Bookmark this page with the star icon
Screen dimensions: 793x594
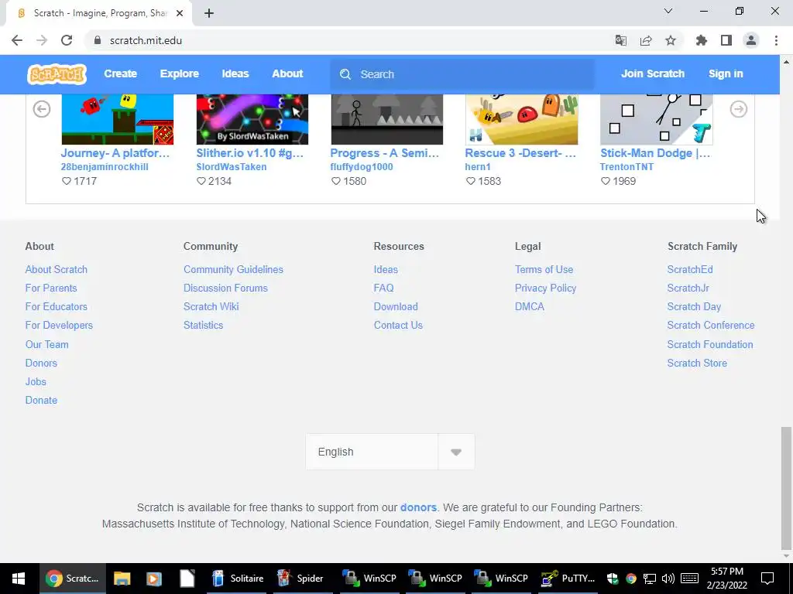coord(671,40)
